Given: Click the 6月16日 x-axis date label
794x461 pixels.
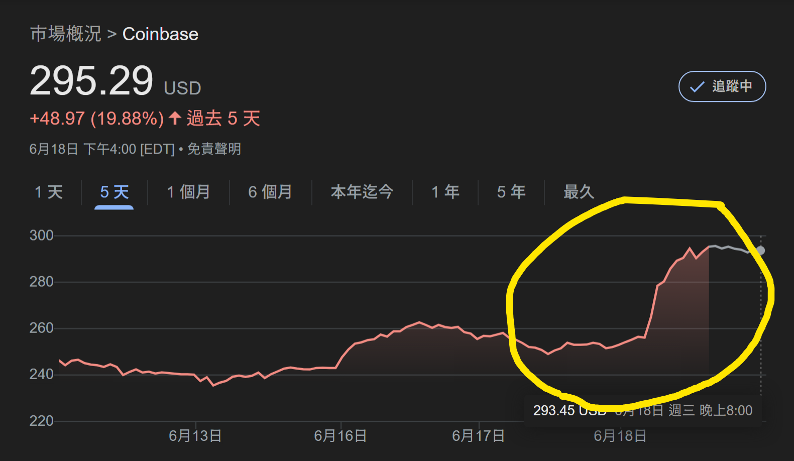Looking at the screenshot, I should click(x=341, y=435).
